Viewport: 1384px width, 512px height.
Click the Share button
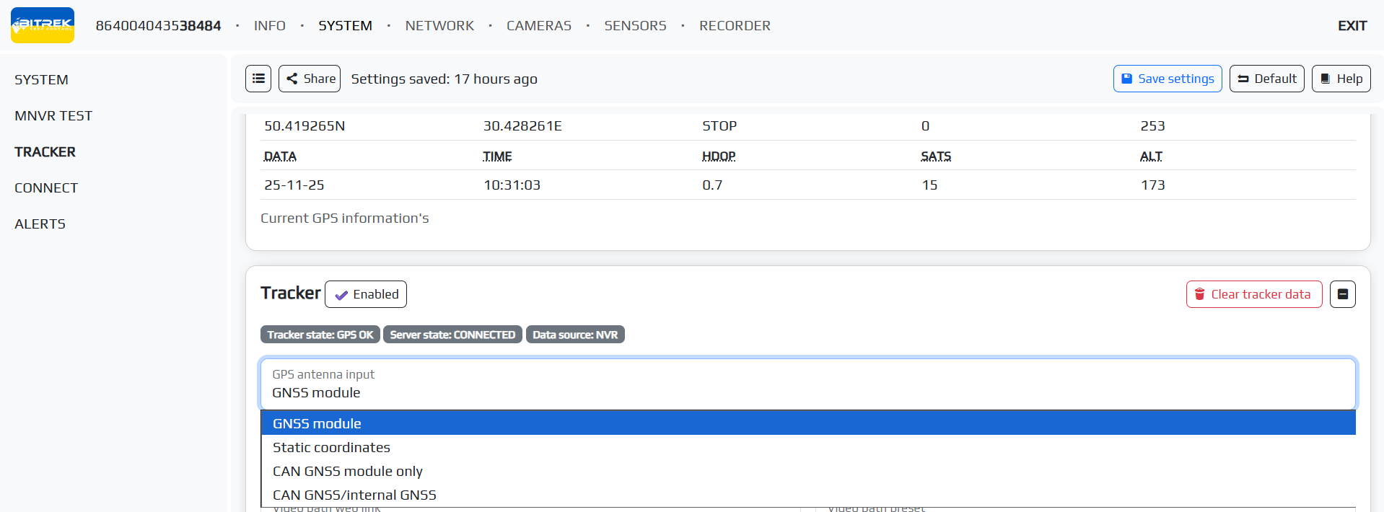tap(310, 79)
